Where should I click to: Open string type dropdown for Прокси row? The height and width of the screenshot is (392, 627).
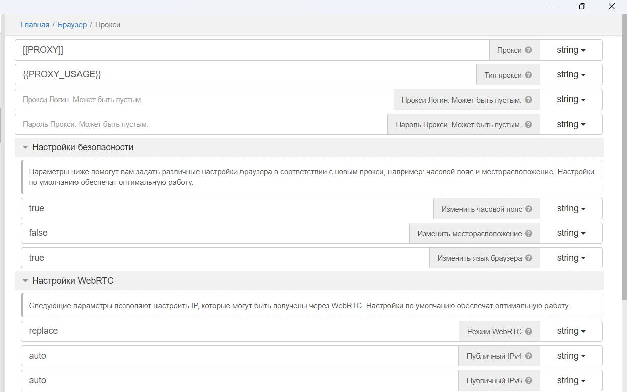coord(571,50)
